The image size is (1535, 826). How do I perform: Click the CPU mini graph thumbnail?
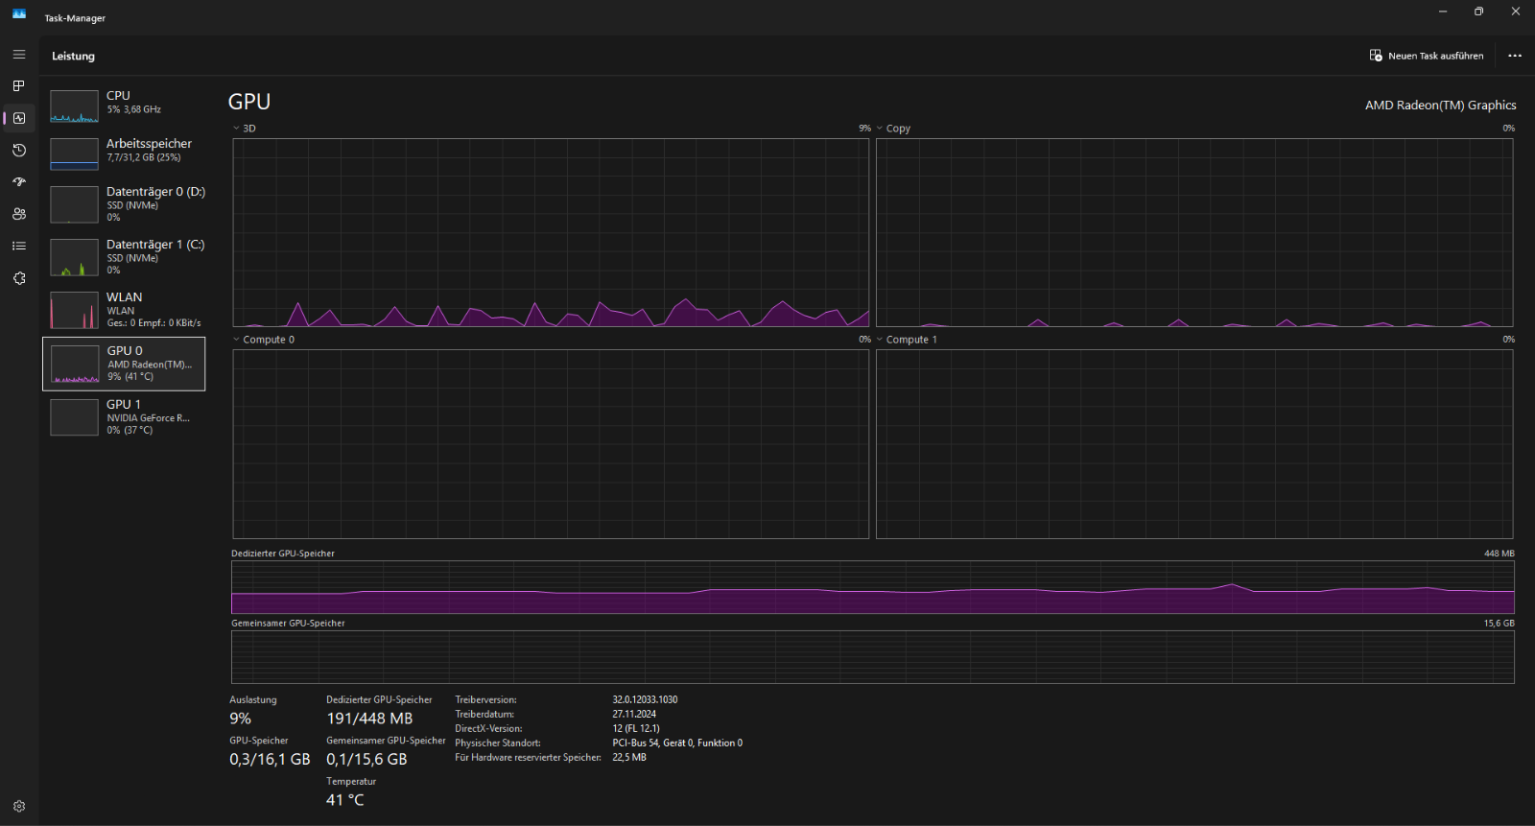pos(74,106)
